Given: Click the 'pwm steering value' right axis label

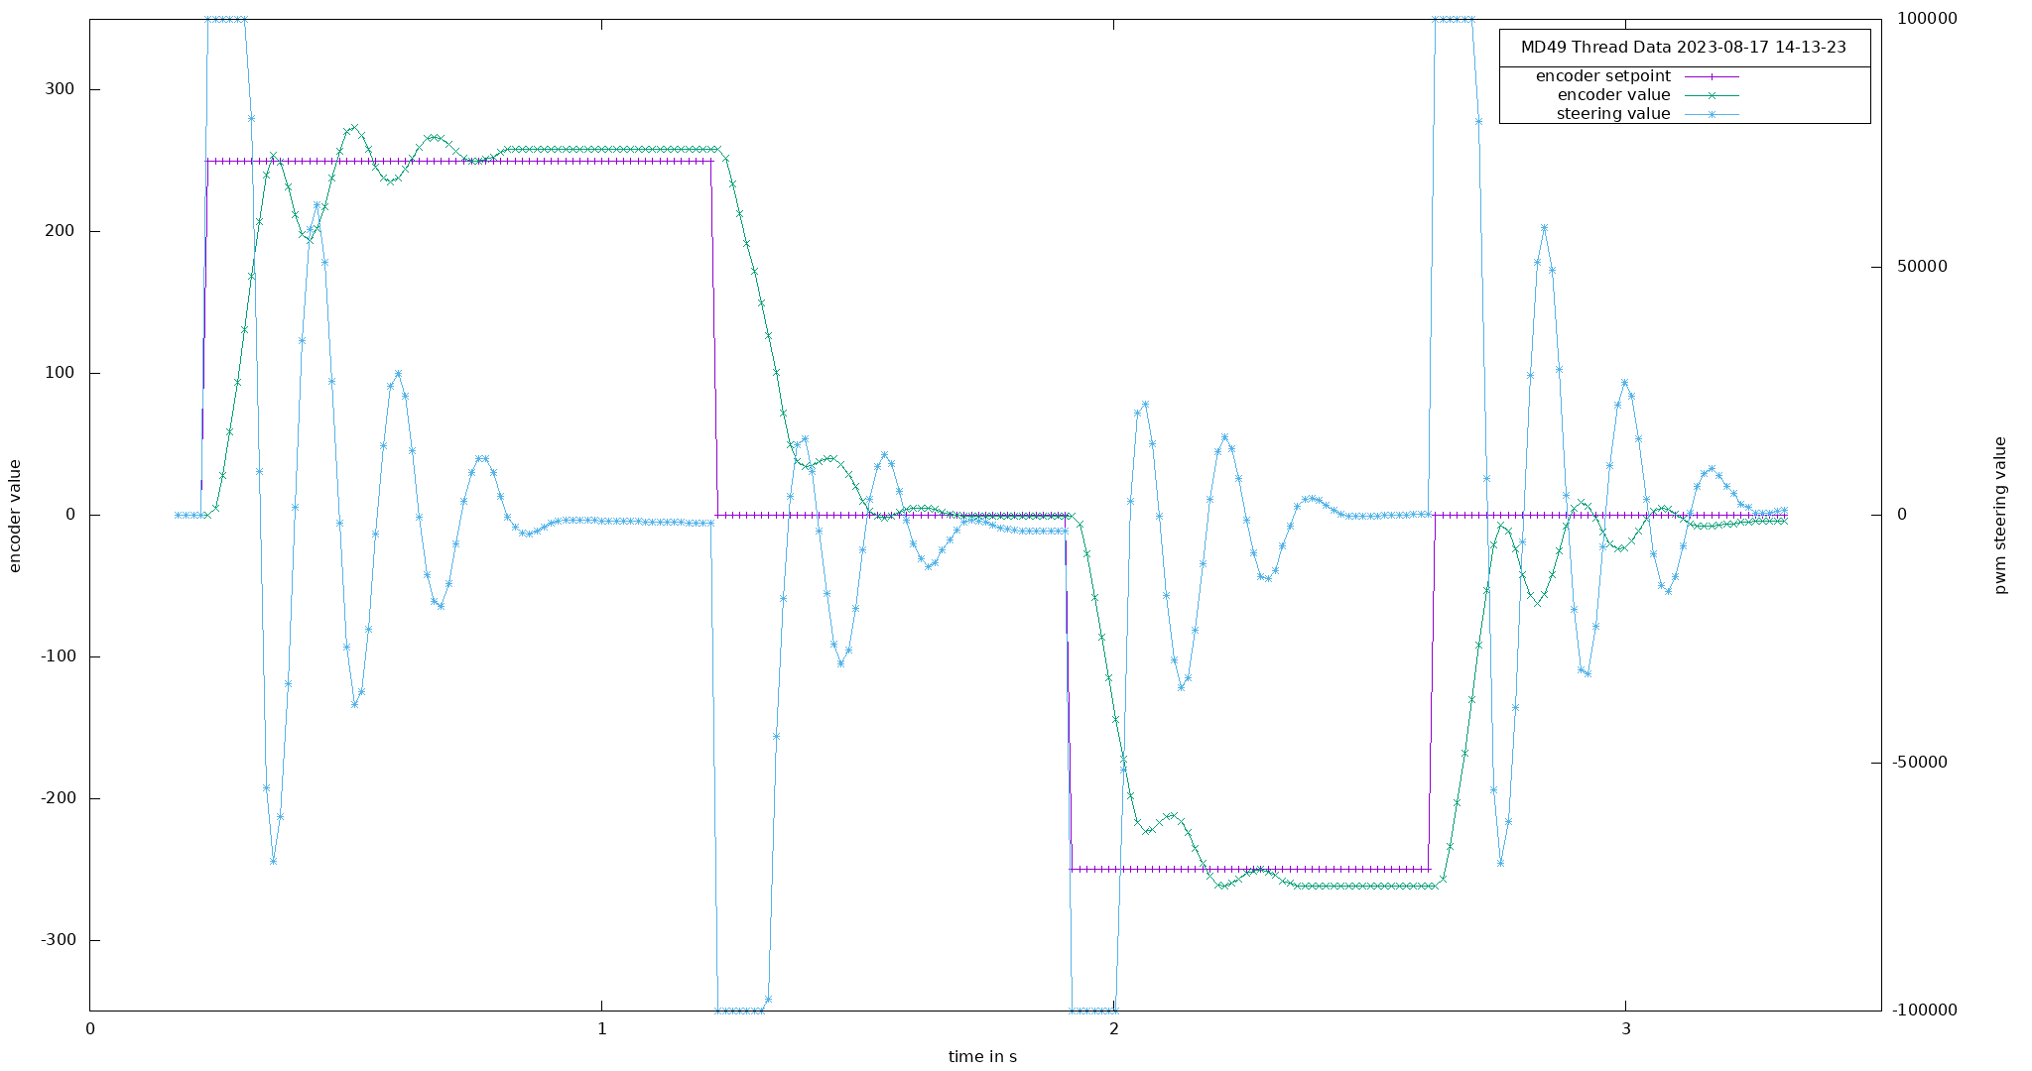Looking at the screenshot, I should 2000,516.
